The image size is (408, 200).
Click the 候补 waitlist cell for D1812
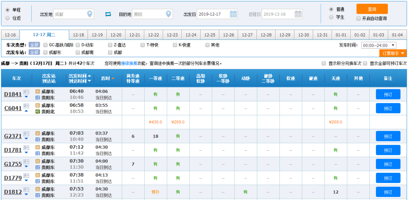point(155,192)
